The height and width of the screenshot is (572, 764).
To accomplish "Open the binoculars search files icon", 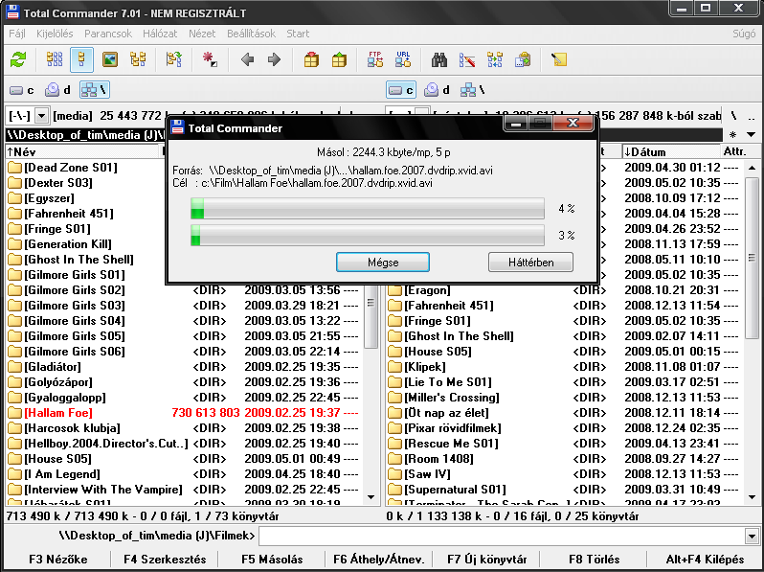I will click(x=439, y=60).
